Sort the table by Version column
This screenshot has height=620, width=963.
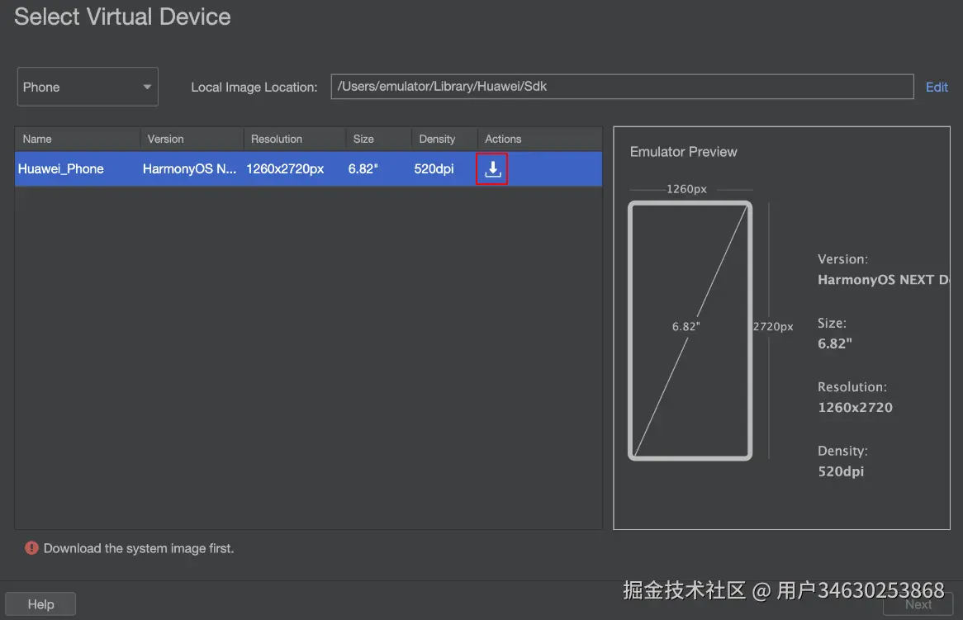(x=192, y=139)
